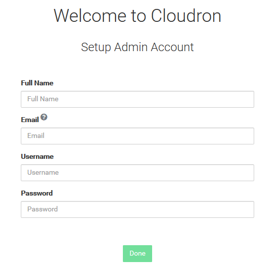Click the Email help question mark icon
This screenshot has width=275, height=271.
[x=44, y=117]
